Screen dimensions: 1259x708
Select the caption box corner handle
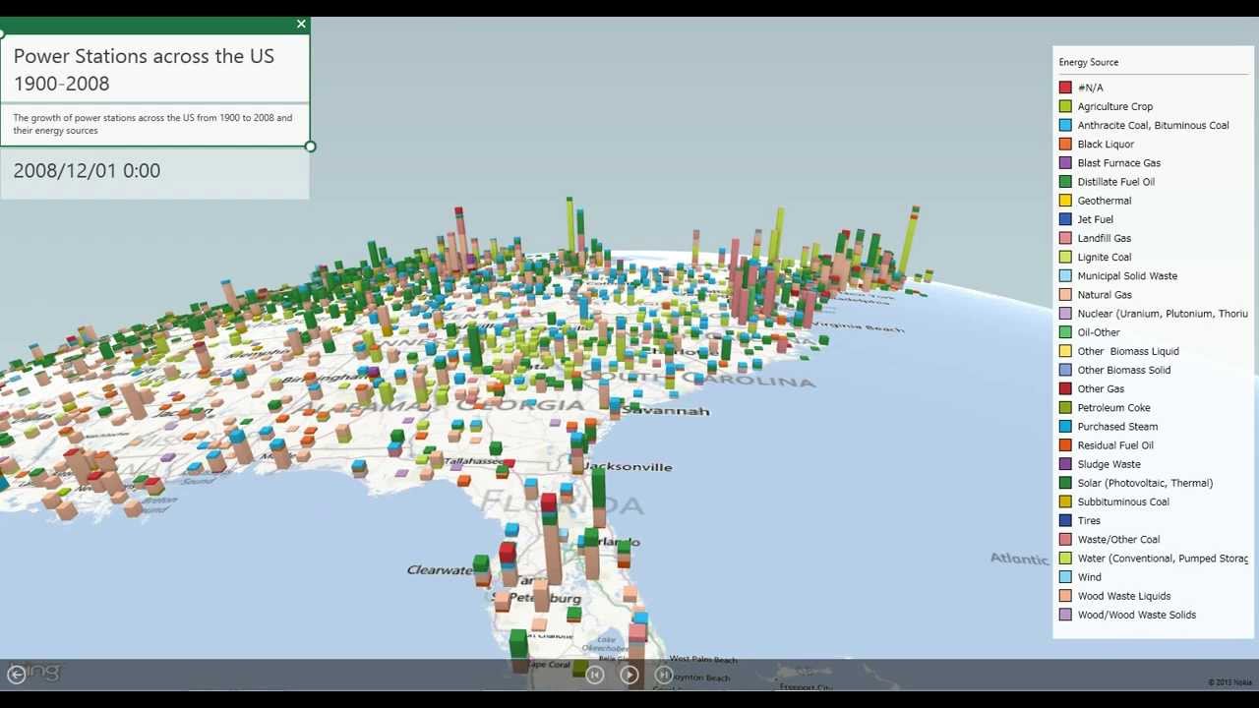pos(310,147)
